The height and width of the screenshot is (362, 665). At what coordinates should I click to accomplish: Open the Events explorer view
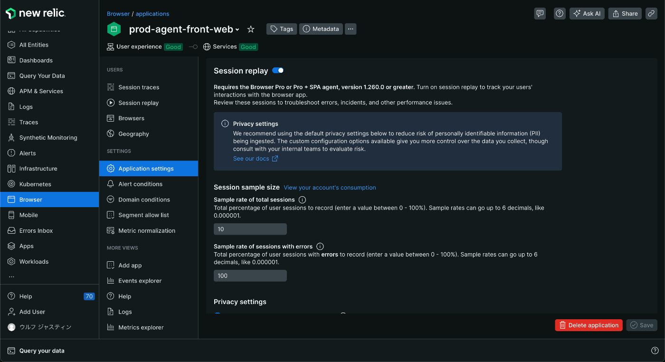click(149, 281)
